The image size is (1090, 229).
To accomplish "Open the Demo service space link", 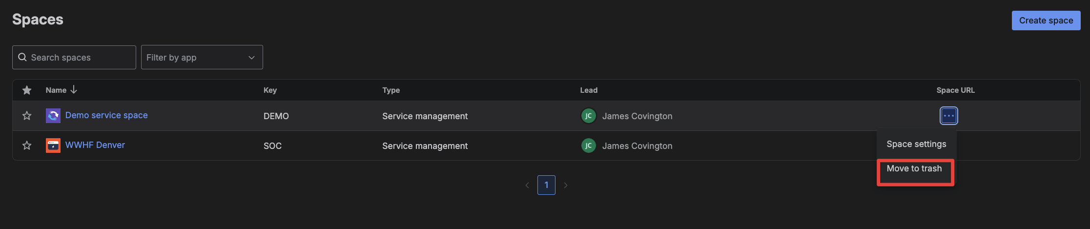I will [106, 115].
